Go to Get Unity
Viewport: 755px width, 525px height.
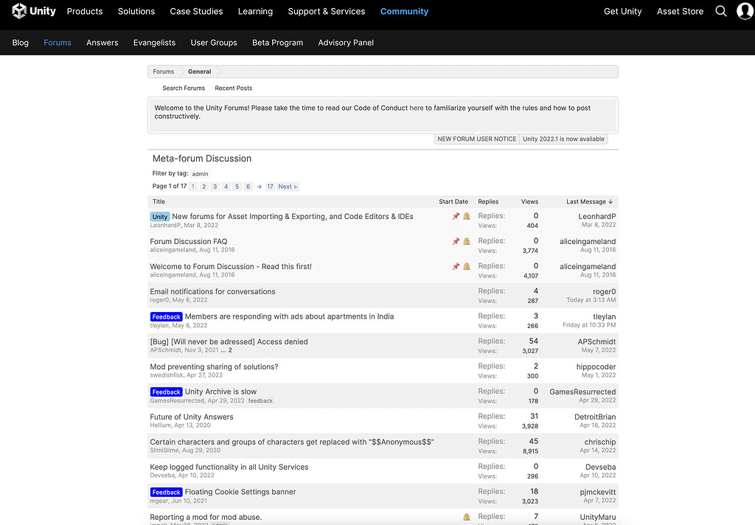click(x=622, y=11)
